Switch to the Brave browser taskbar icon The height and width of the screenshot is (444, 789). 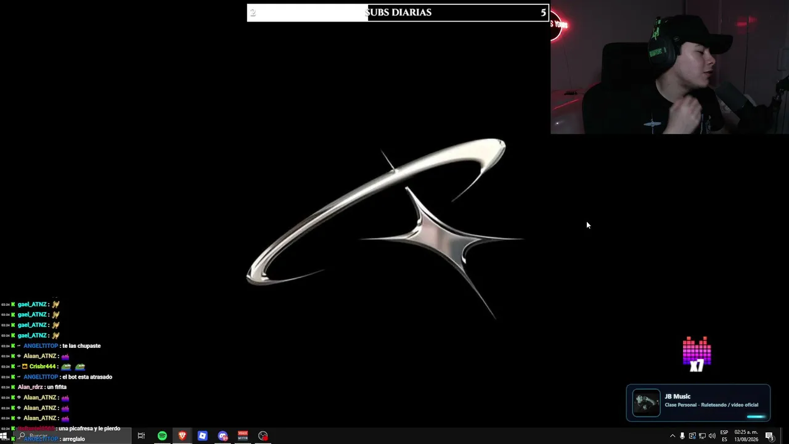182,436
